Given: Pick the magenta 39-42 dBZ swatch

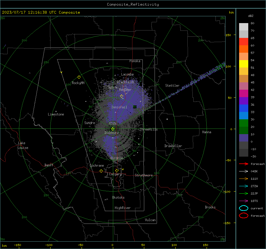Looking at the screenshot, I should click(x=244, y=94).
